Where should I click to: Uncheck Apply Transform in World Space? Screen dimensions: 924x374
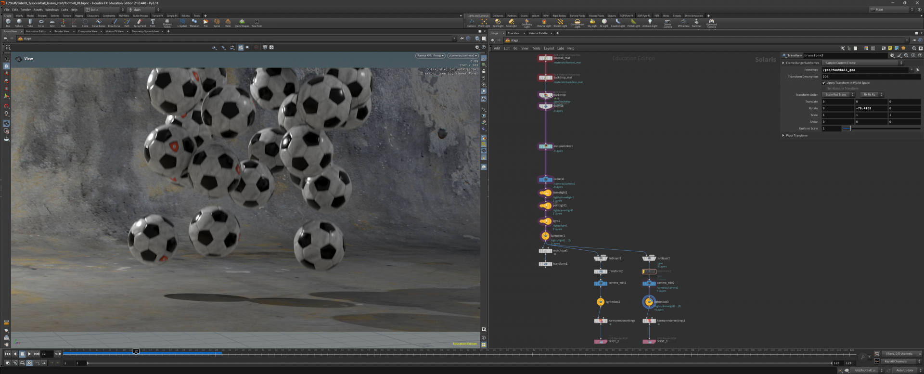point(824,83)
